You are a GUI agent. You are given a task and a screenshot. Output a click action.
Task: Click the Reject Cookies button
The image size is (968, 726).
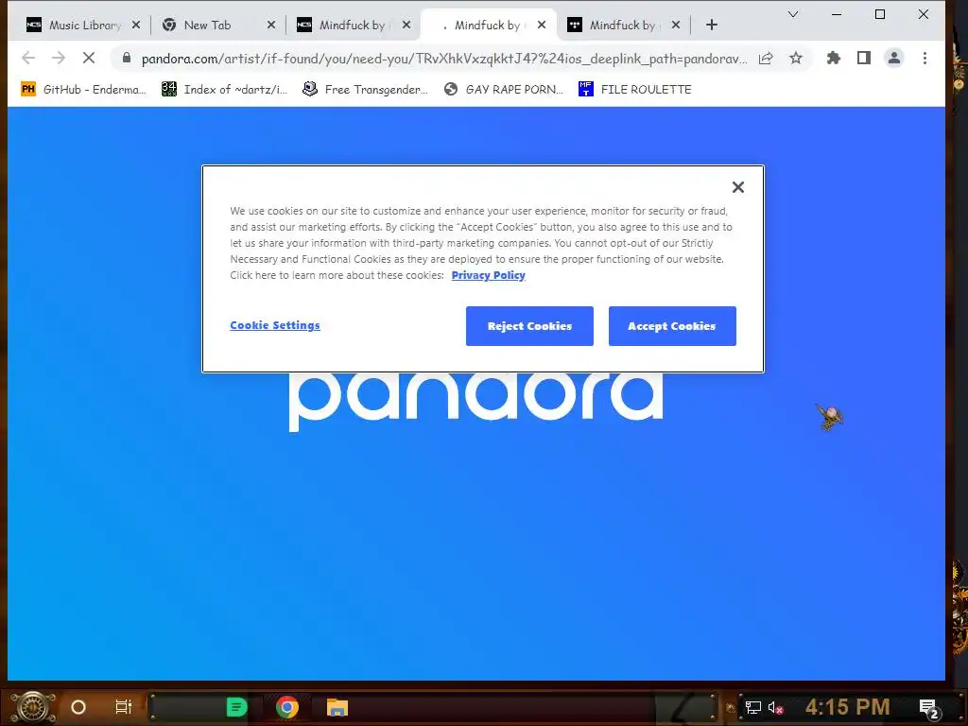click(529, 326)
